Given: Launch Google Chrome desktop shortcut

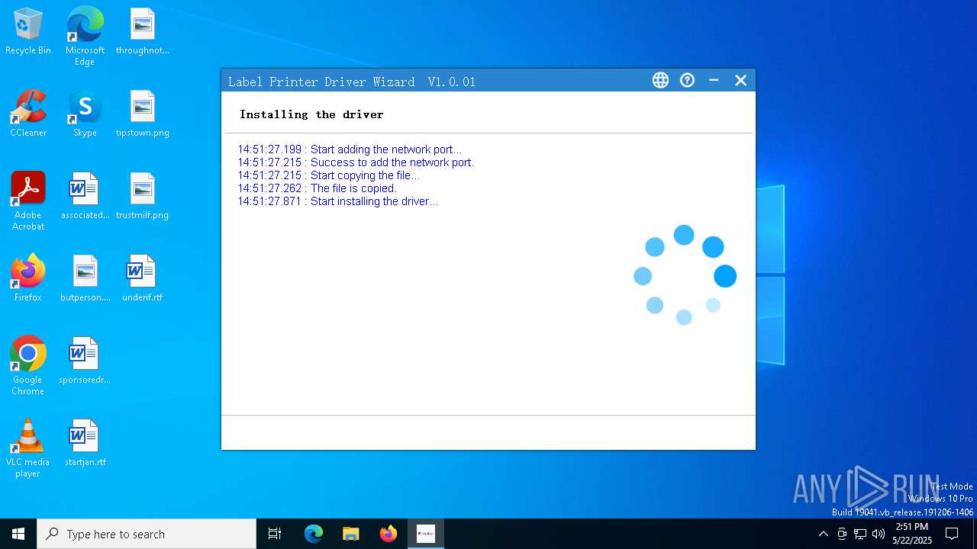Looking at the screenshot, I should 28,366.
